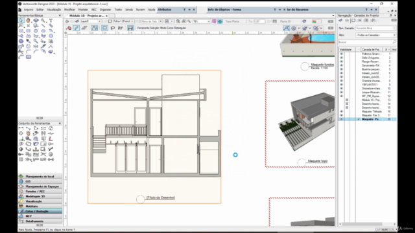This screenshot has height=233, width=415.
Task: Open the Arquivo menu
Action: click(x=29, y=10)
